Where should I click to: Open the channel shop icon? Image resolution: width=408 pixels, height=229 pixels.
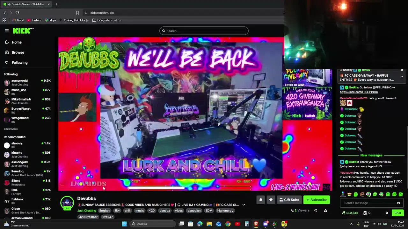click(365, 213)
